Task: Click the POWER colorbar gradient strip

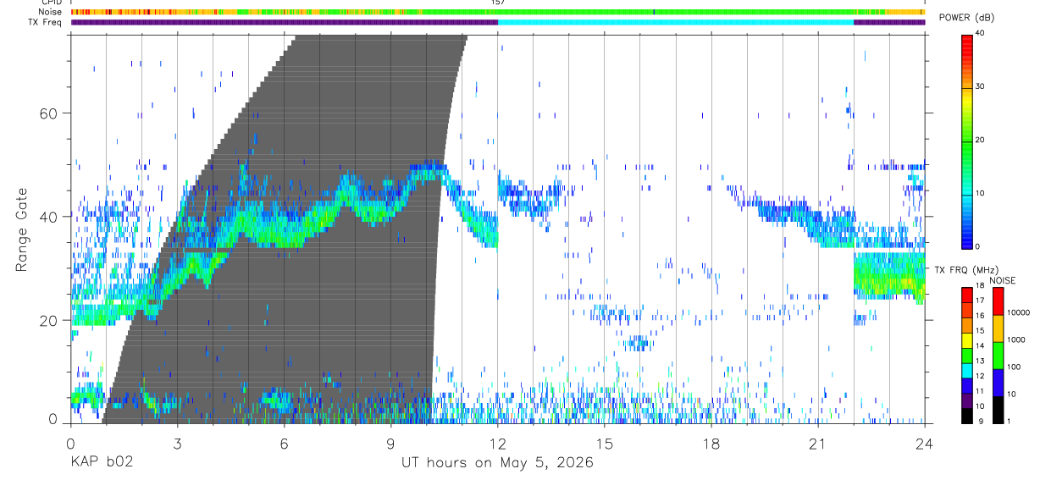Action: click(x=966, y=141)
